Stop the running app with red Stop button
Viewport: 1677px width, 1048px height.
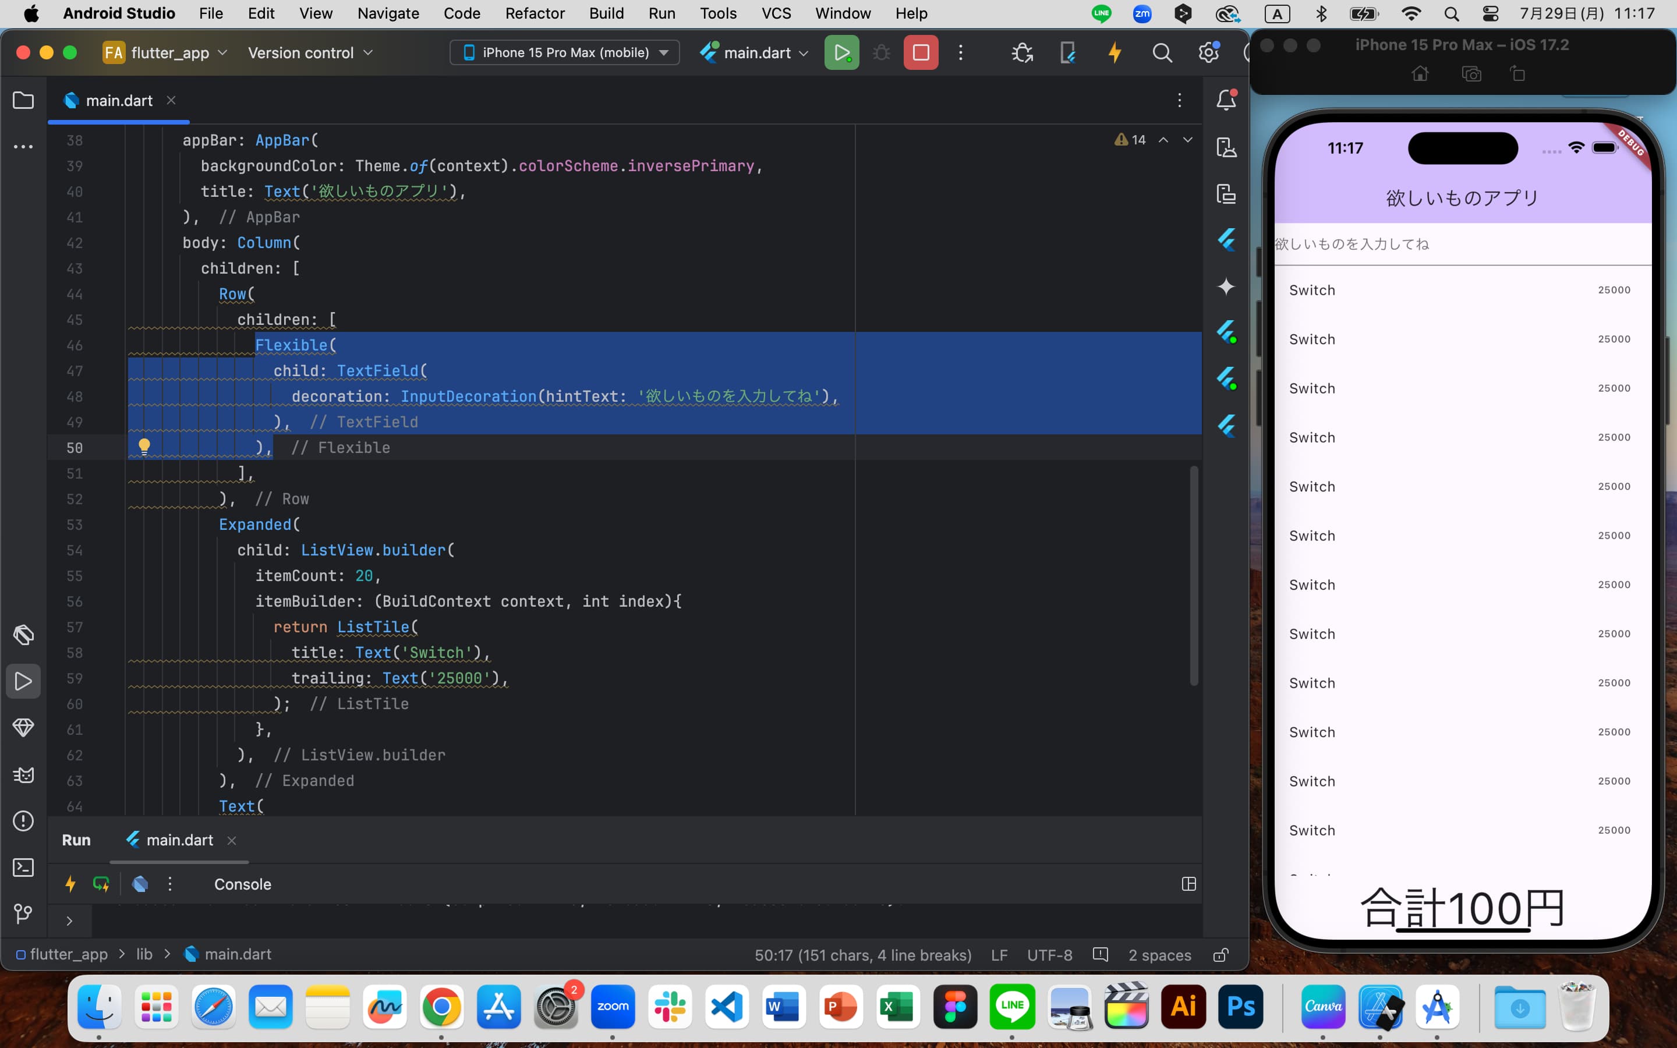click(921, 52)
